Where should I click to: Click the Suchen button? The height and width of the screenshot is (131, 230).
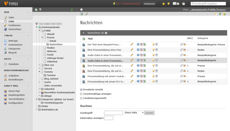(x=149, y=113)
